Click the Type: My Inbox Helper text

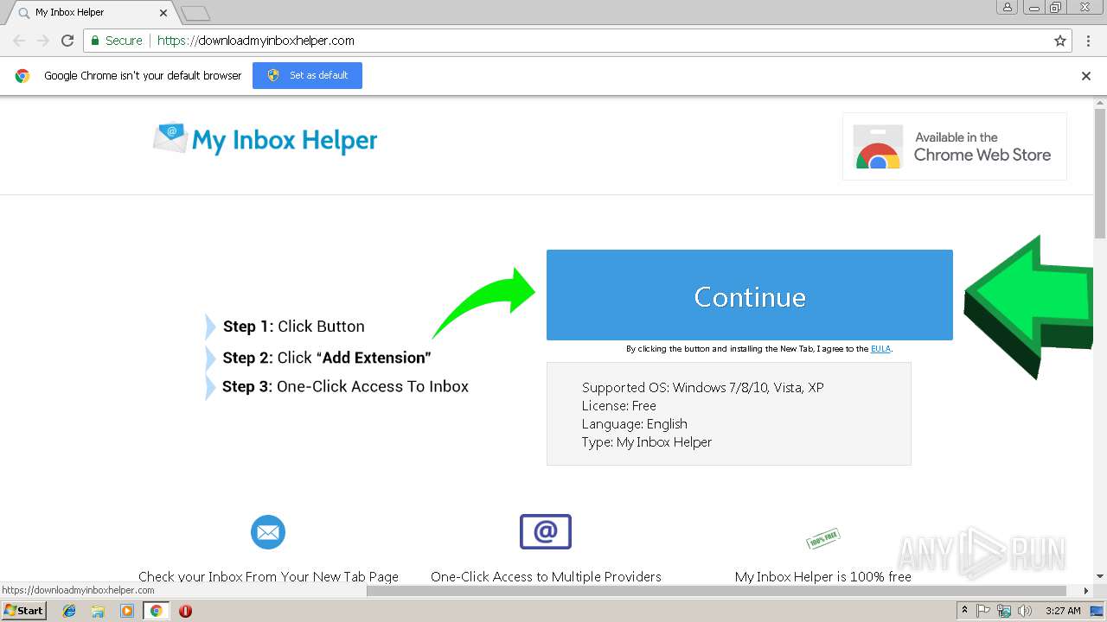pos(646,441)
